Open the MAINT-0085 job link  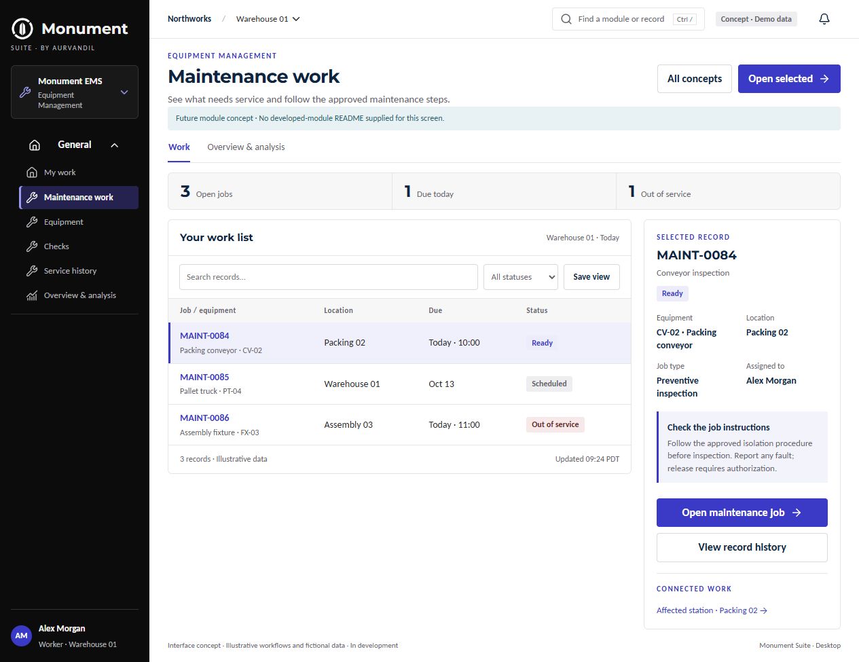pyautogui.click(x=204, y=377)
